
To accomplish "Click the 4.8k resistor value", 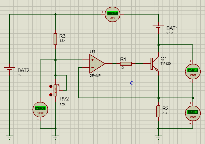I will pyautogui.click(x=62, y=41).
